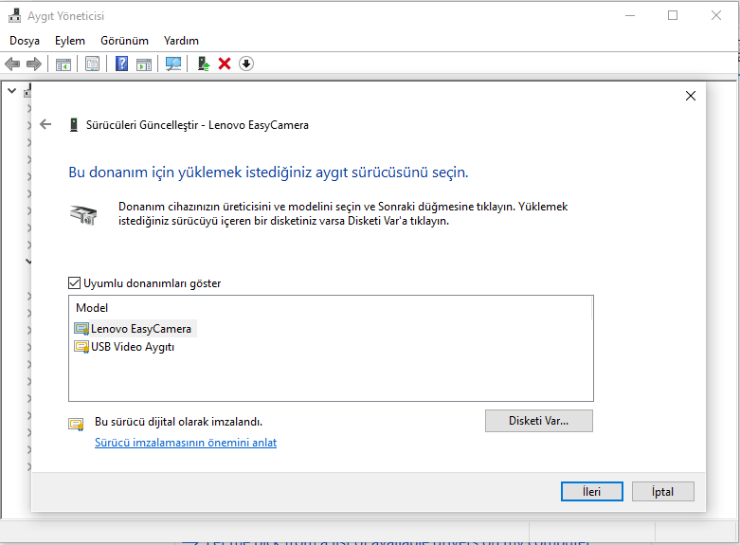Click the İptal button
This screenshot has height=545, width=740.
click(x=662, y=491)
